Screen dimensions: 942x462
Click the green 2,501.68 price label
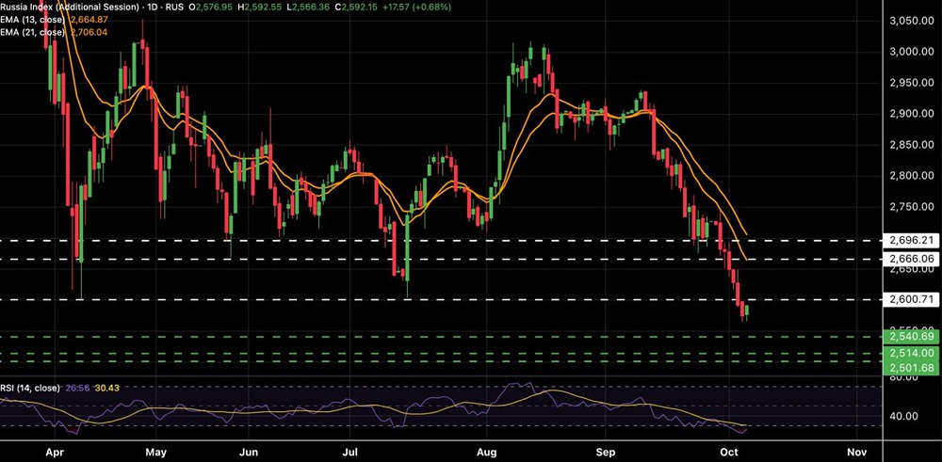coord(910,368)
